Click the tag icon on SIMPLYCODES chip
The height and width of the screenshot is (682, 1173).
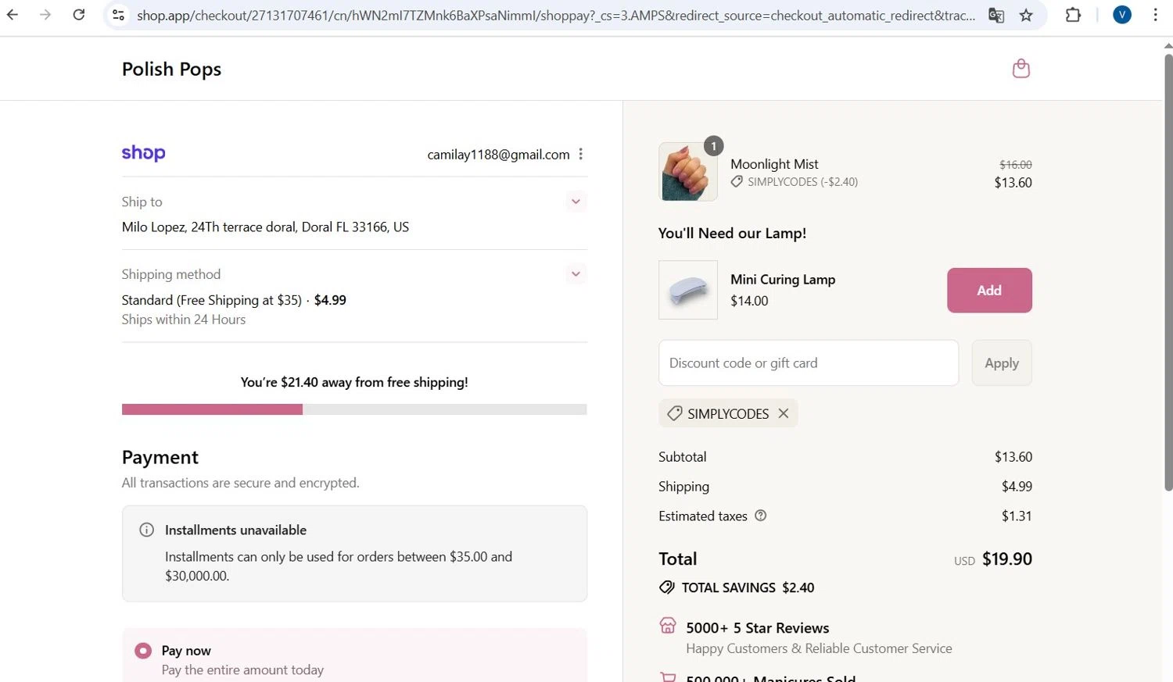674,413
